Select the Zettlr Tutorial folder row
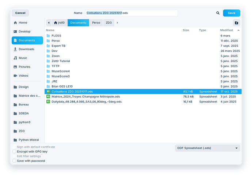This screenshot has height=177, width=252. (x=143, y=61)
